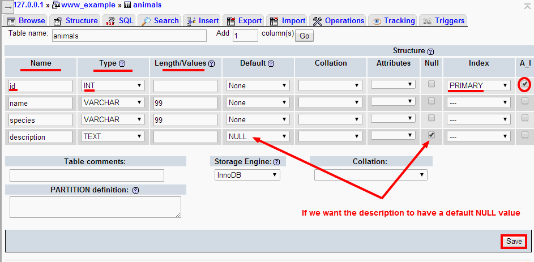Open the Export tab

[244, 20]
